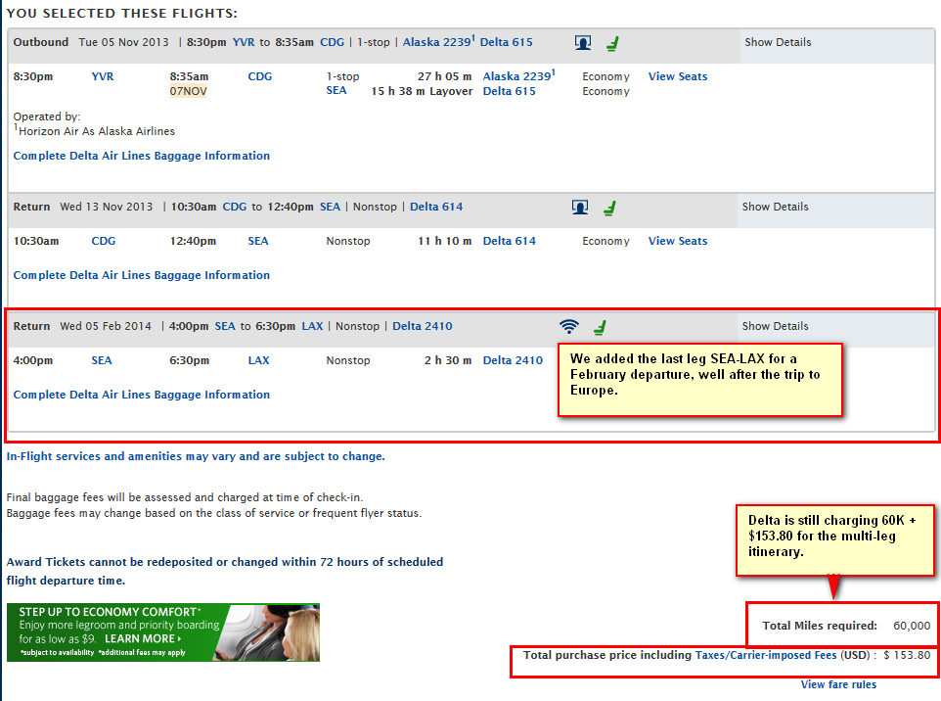Click the Wi-Fi icon for the SEA to LAX flight
This screenshot has height=701, width=941.
(569, 326)
